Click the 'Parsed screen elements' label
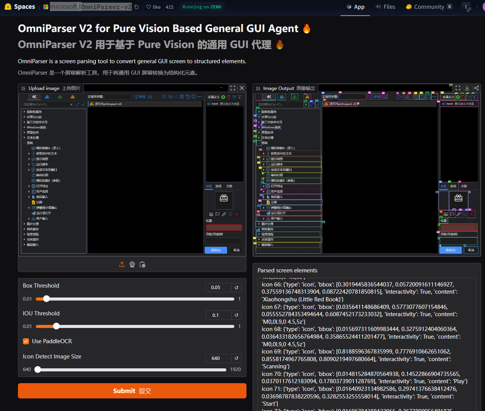Screen dimensions: 485x411 [287, 270]
